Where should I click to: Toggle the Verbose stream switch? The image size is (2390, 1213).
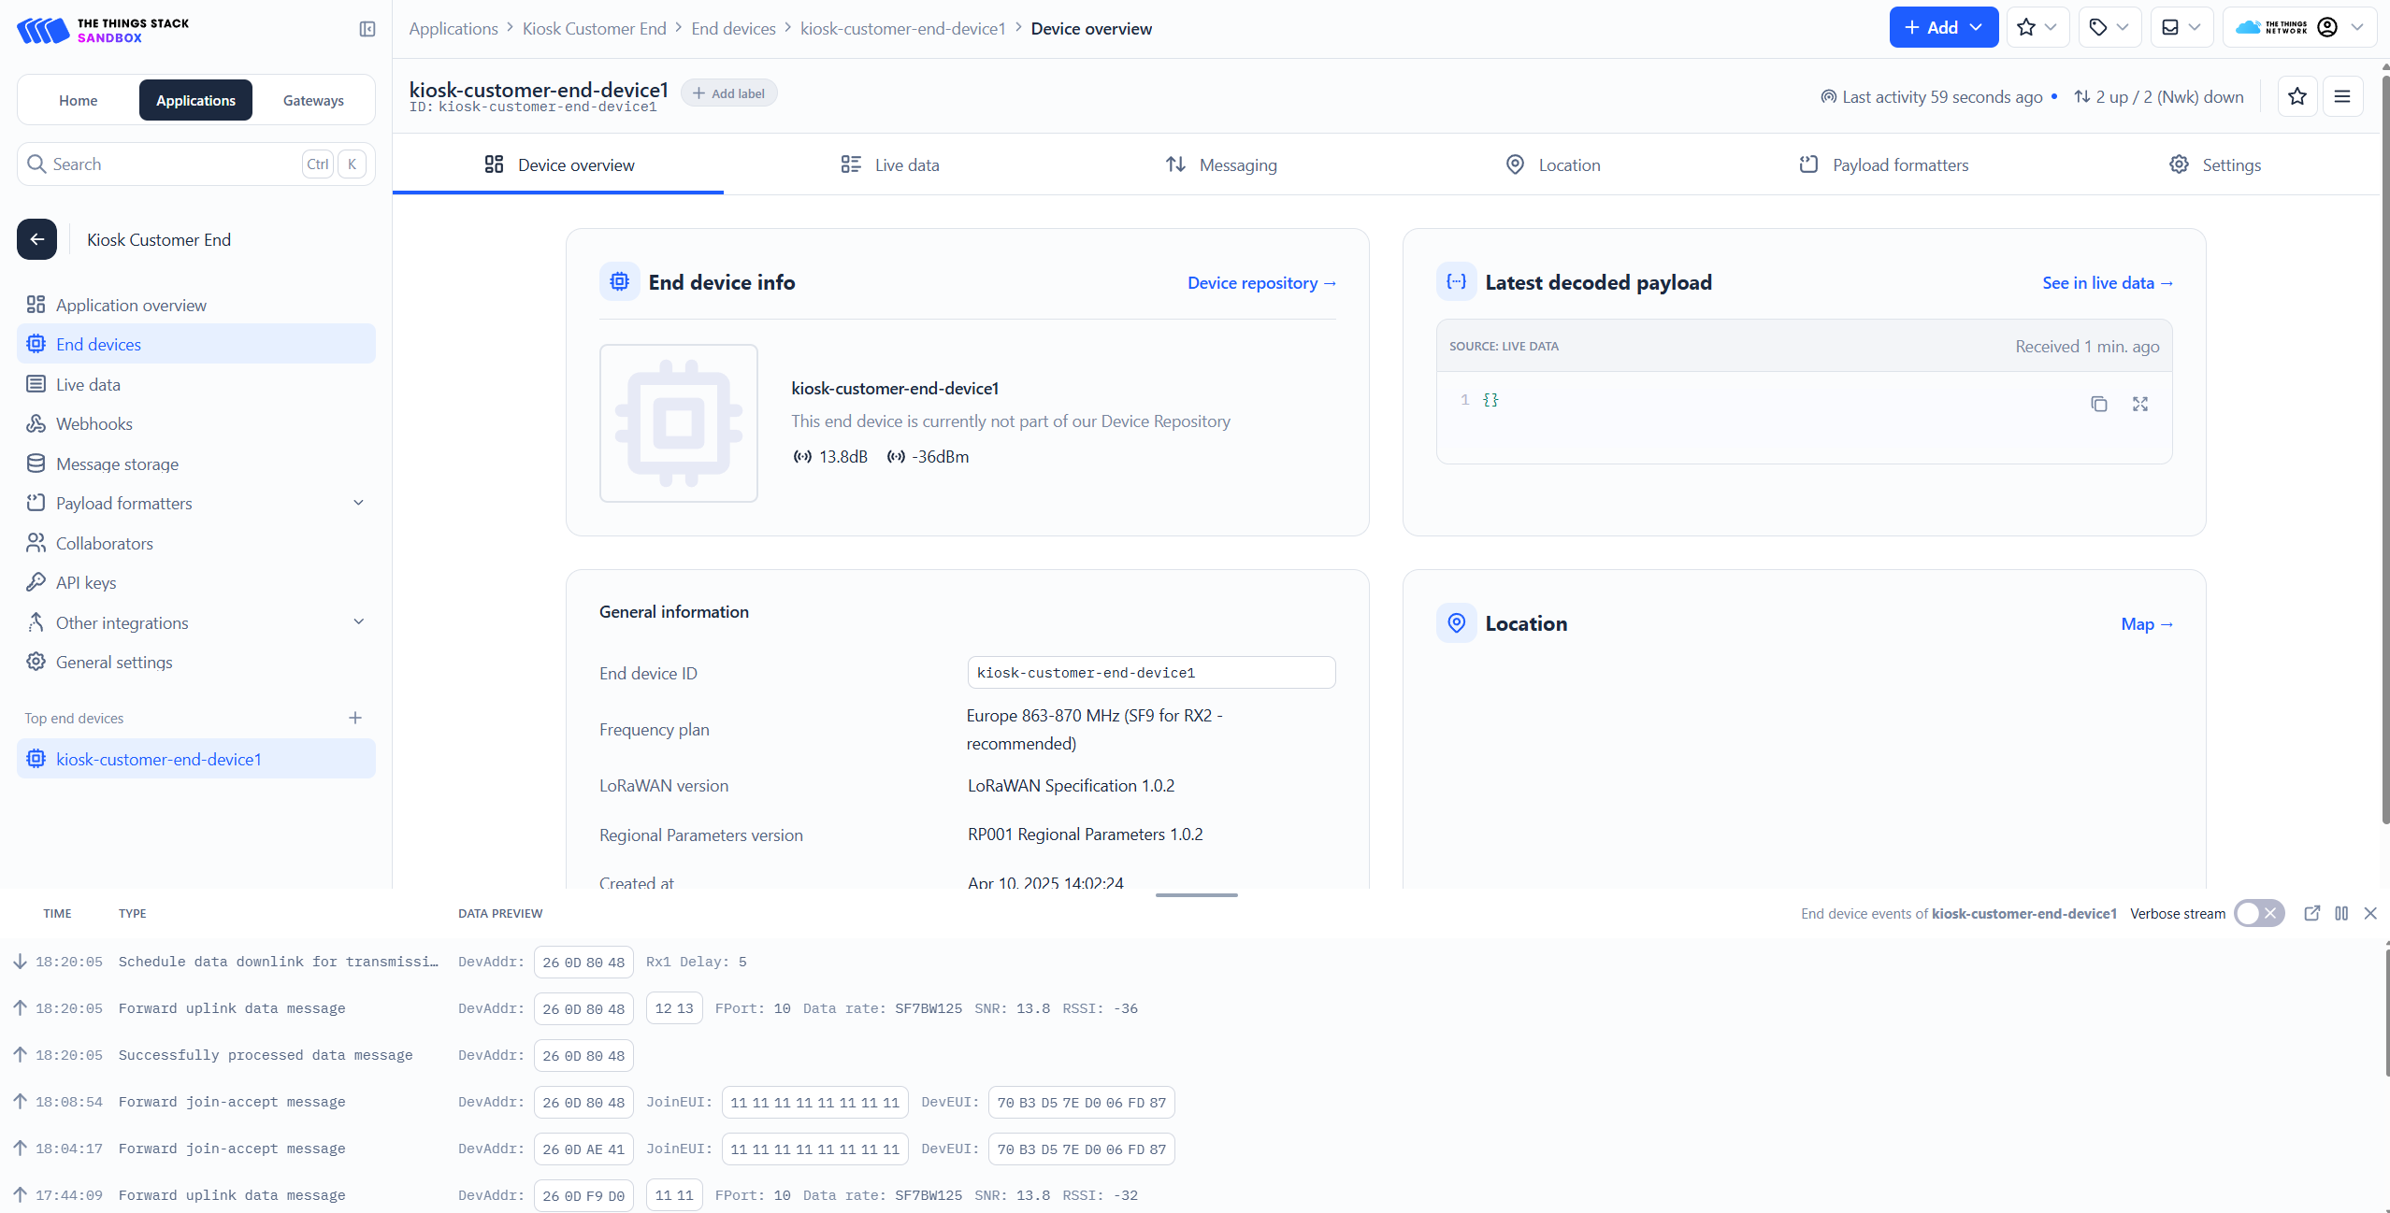[2259, 913]
